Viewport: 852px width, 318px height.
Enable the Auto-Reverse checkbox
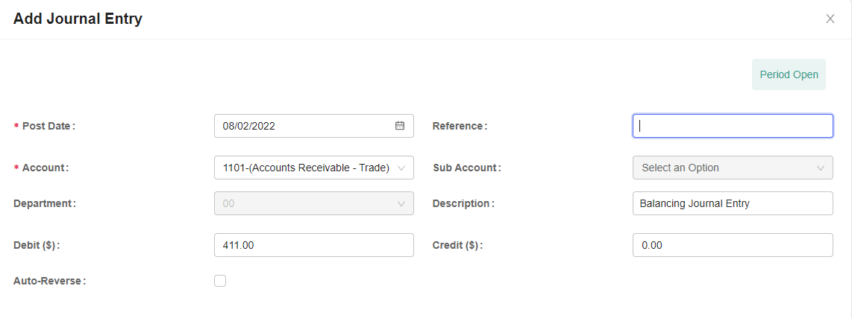[x=220, y=281]
